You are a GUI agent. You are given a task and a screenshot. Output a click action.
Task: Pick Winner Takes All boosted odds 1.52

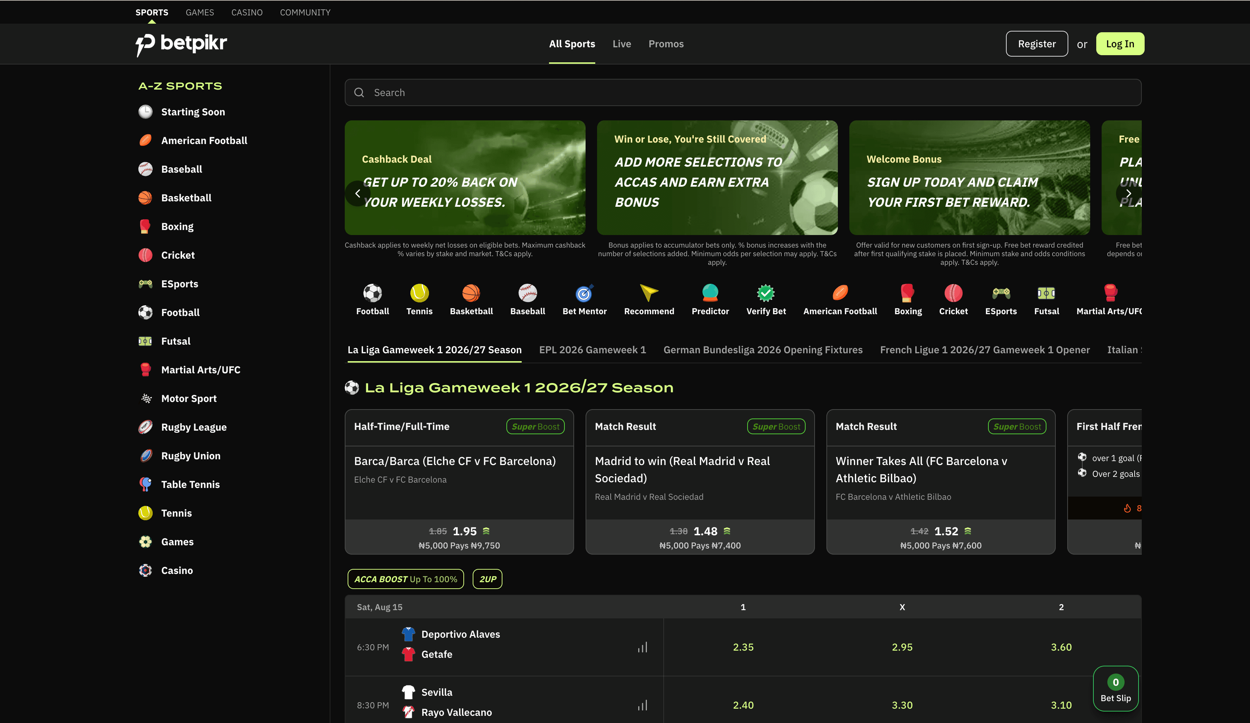[x=941, y=537]
